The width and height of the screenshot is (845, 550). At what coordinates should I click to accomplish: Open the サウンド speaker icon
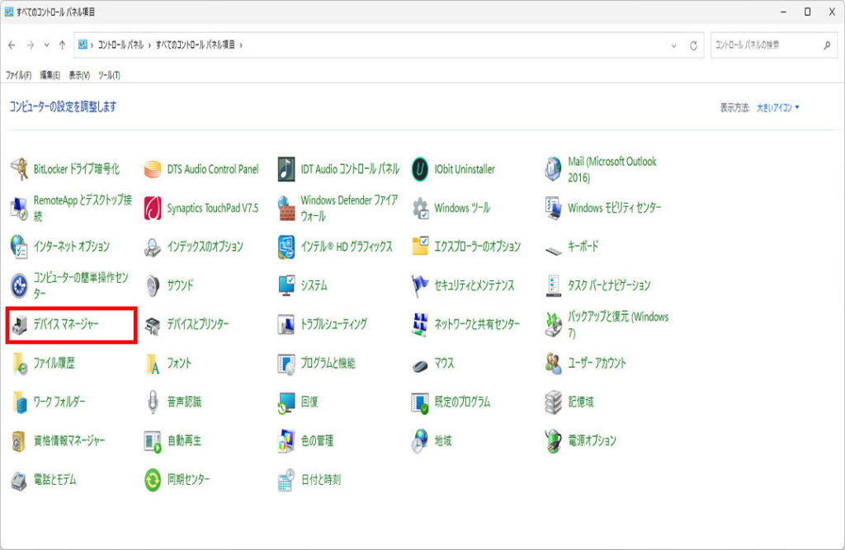point(153,285)
